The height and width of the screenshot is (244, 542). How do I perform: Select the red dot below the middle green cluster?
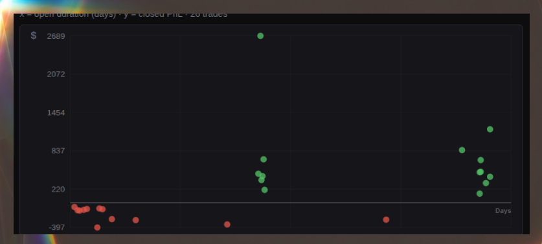[227, 225]
